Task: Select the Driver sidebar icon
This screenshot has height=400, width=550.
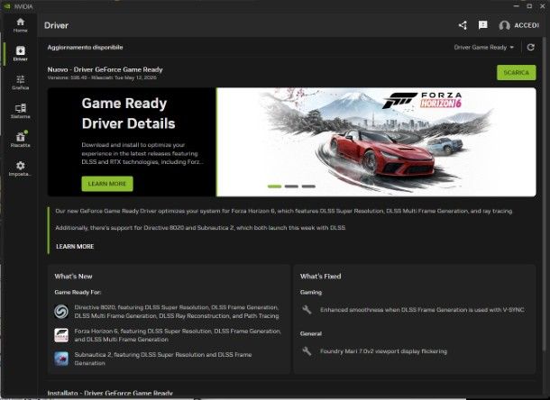Action: pos(21,54)
